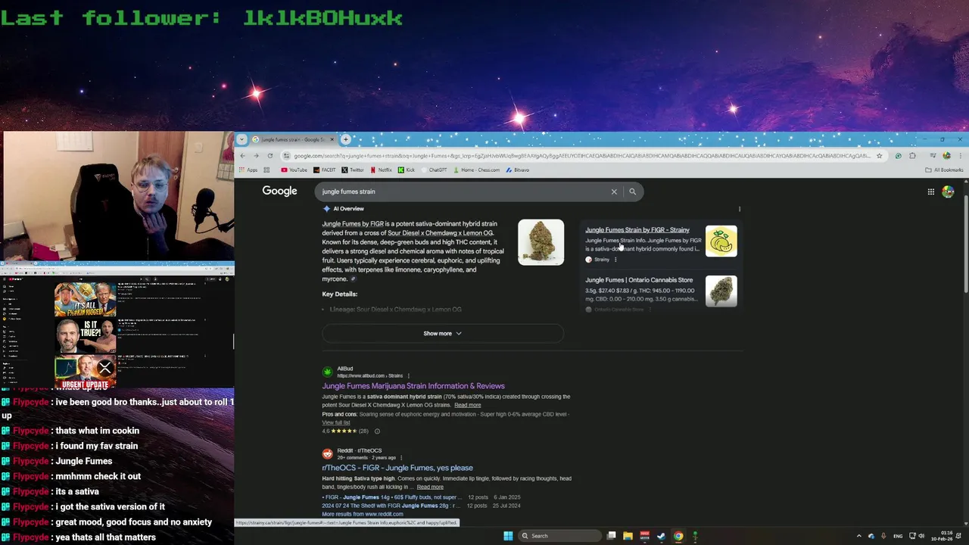Open the Apps shortcut in bookmarks bar
Viewport: 969px width, 545px height.
(248, 170)
